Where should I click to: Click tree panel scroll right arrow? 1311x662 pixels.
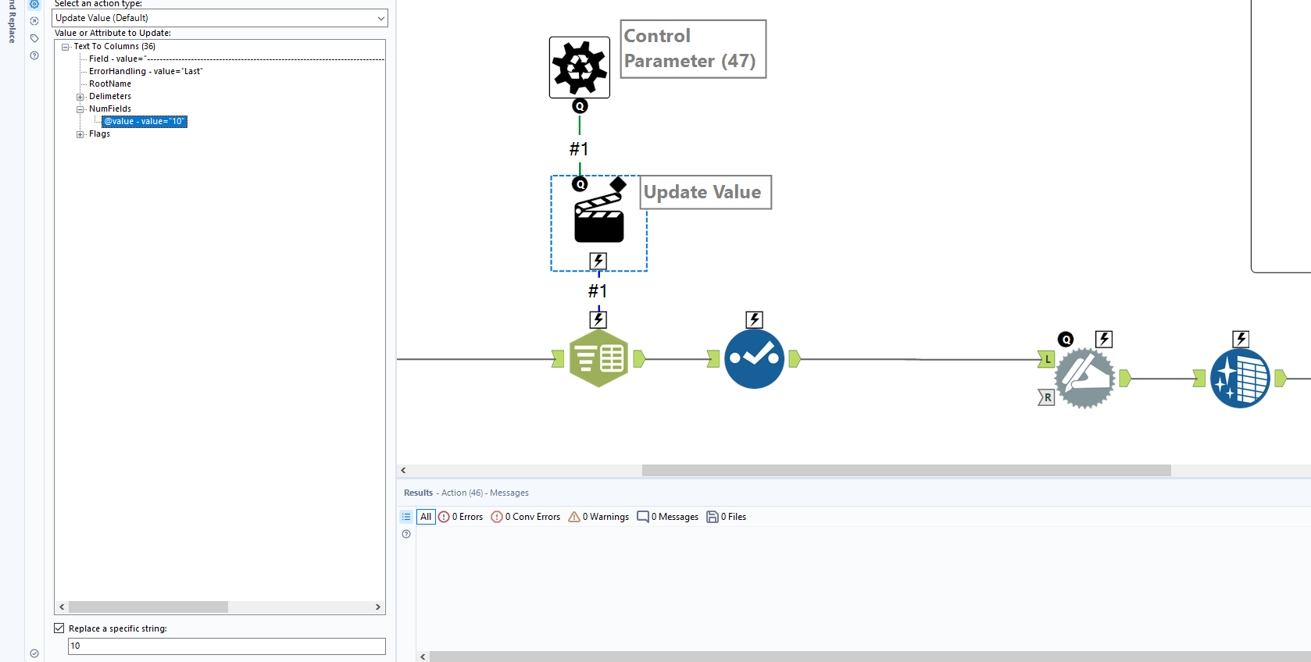click(x=378, y=607)
